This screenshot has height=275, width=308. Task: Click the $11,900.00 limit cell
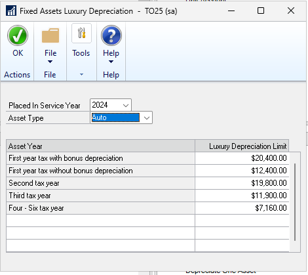pyautogui.click(x=242, y=196)
